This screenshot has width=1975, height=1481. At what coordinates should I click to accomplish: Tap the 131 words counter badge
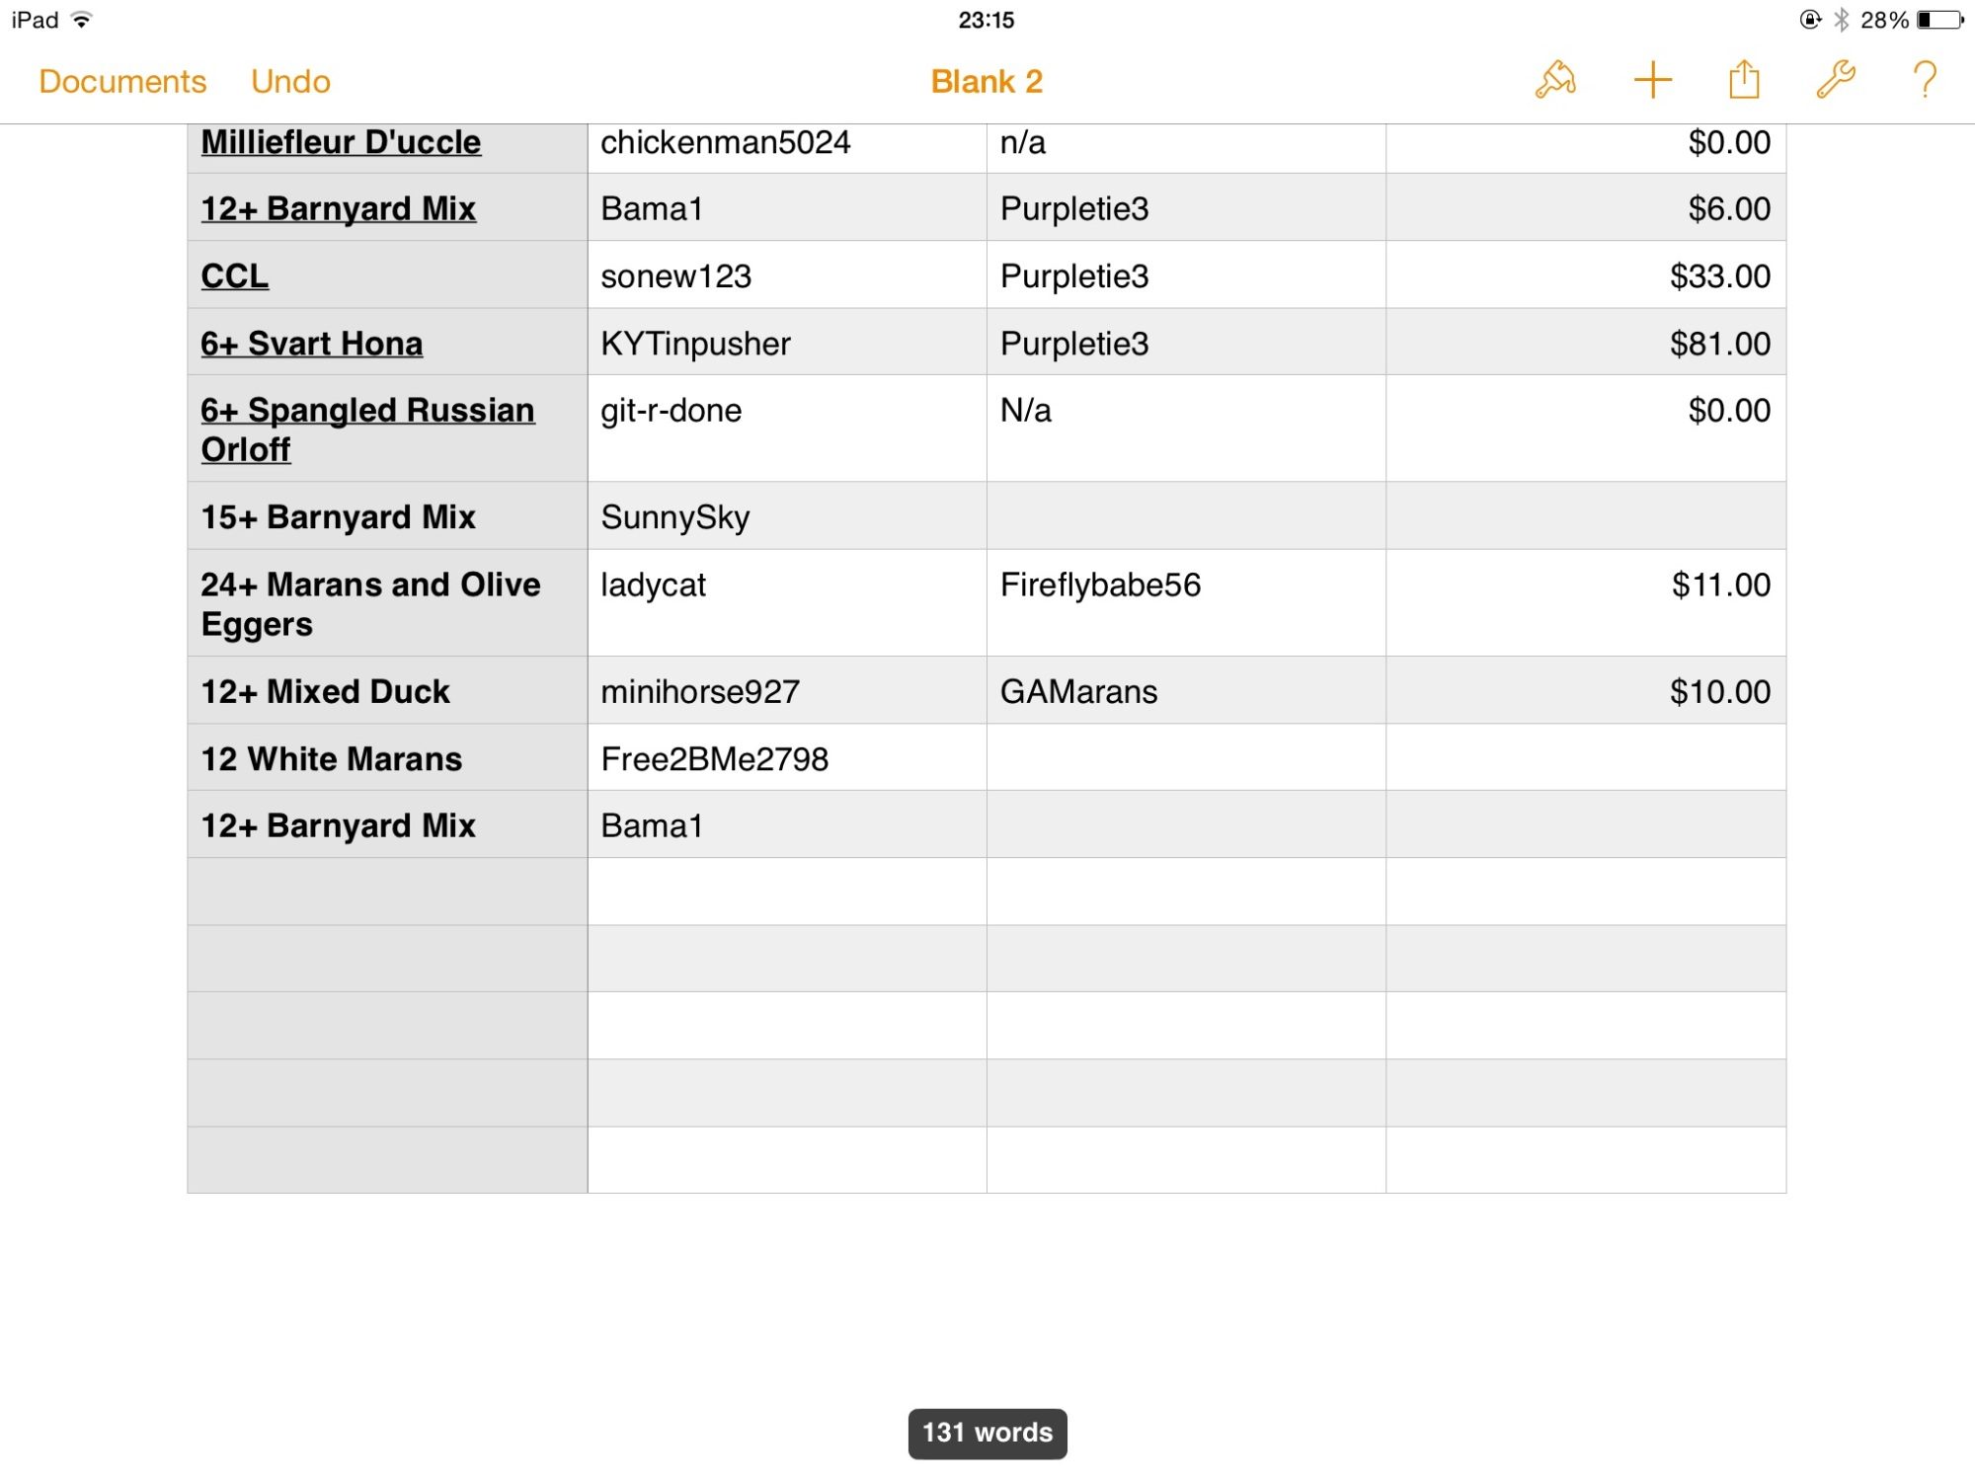[987, 1433]
